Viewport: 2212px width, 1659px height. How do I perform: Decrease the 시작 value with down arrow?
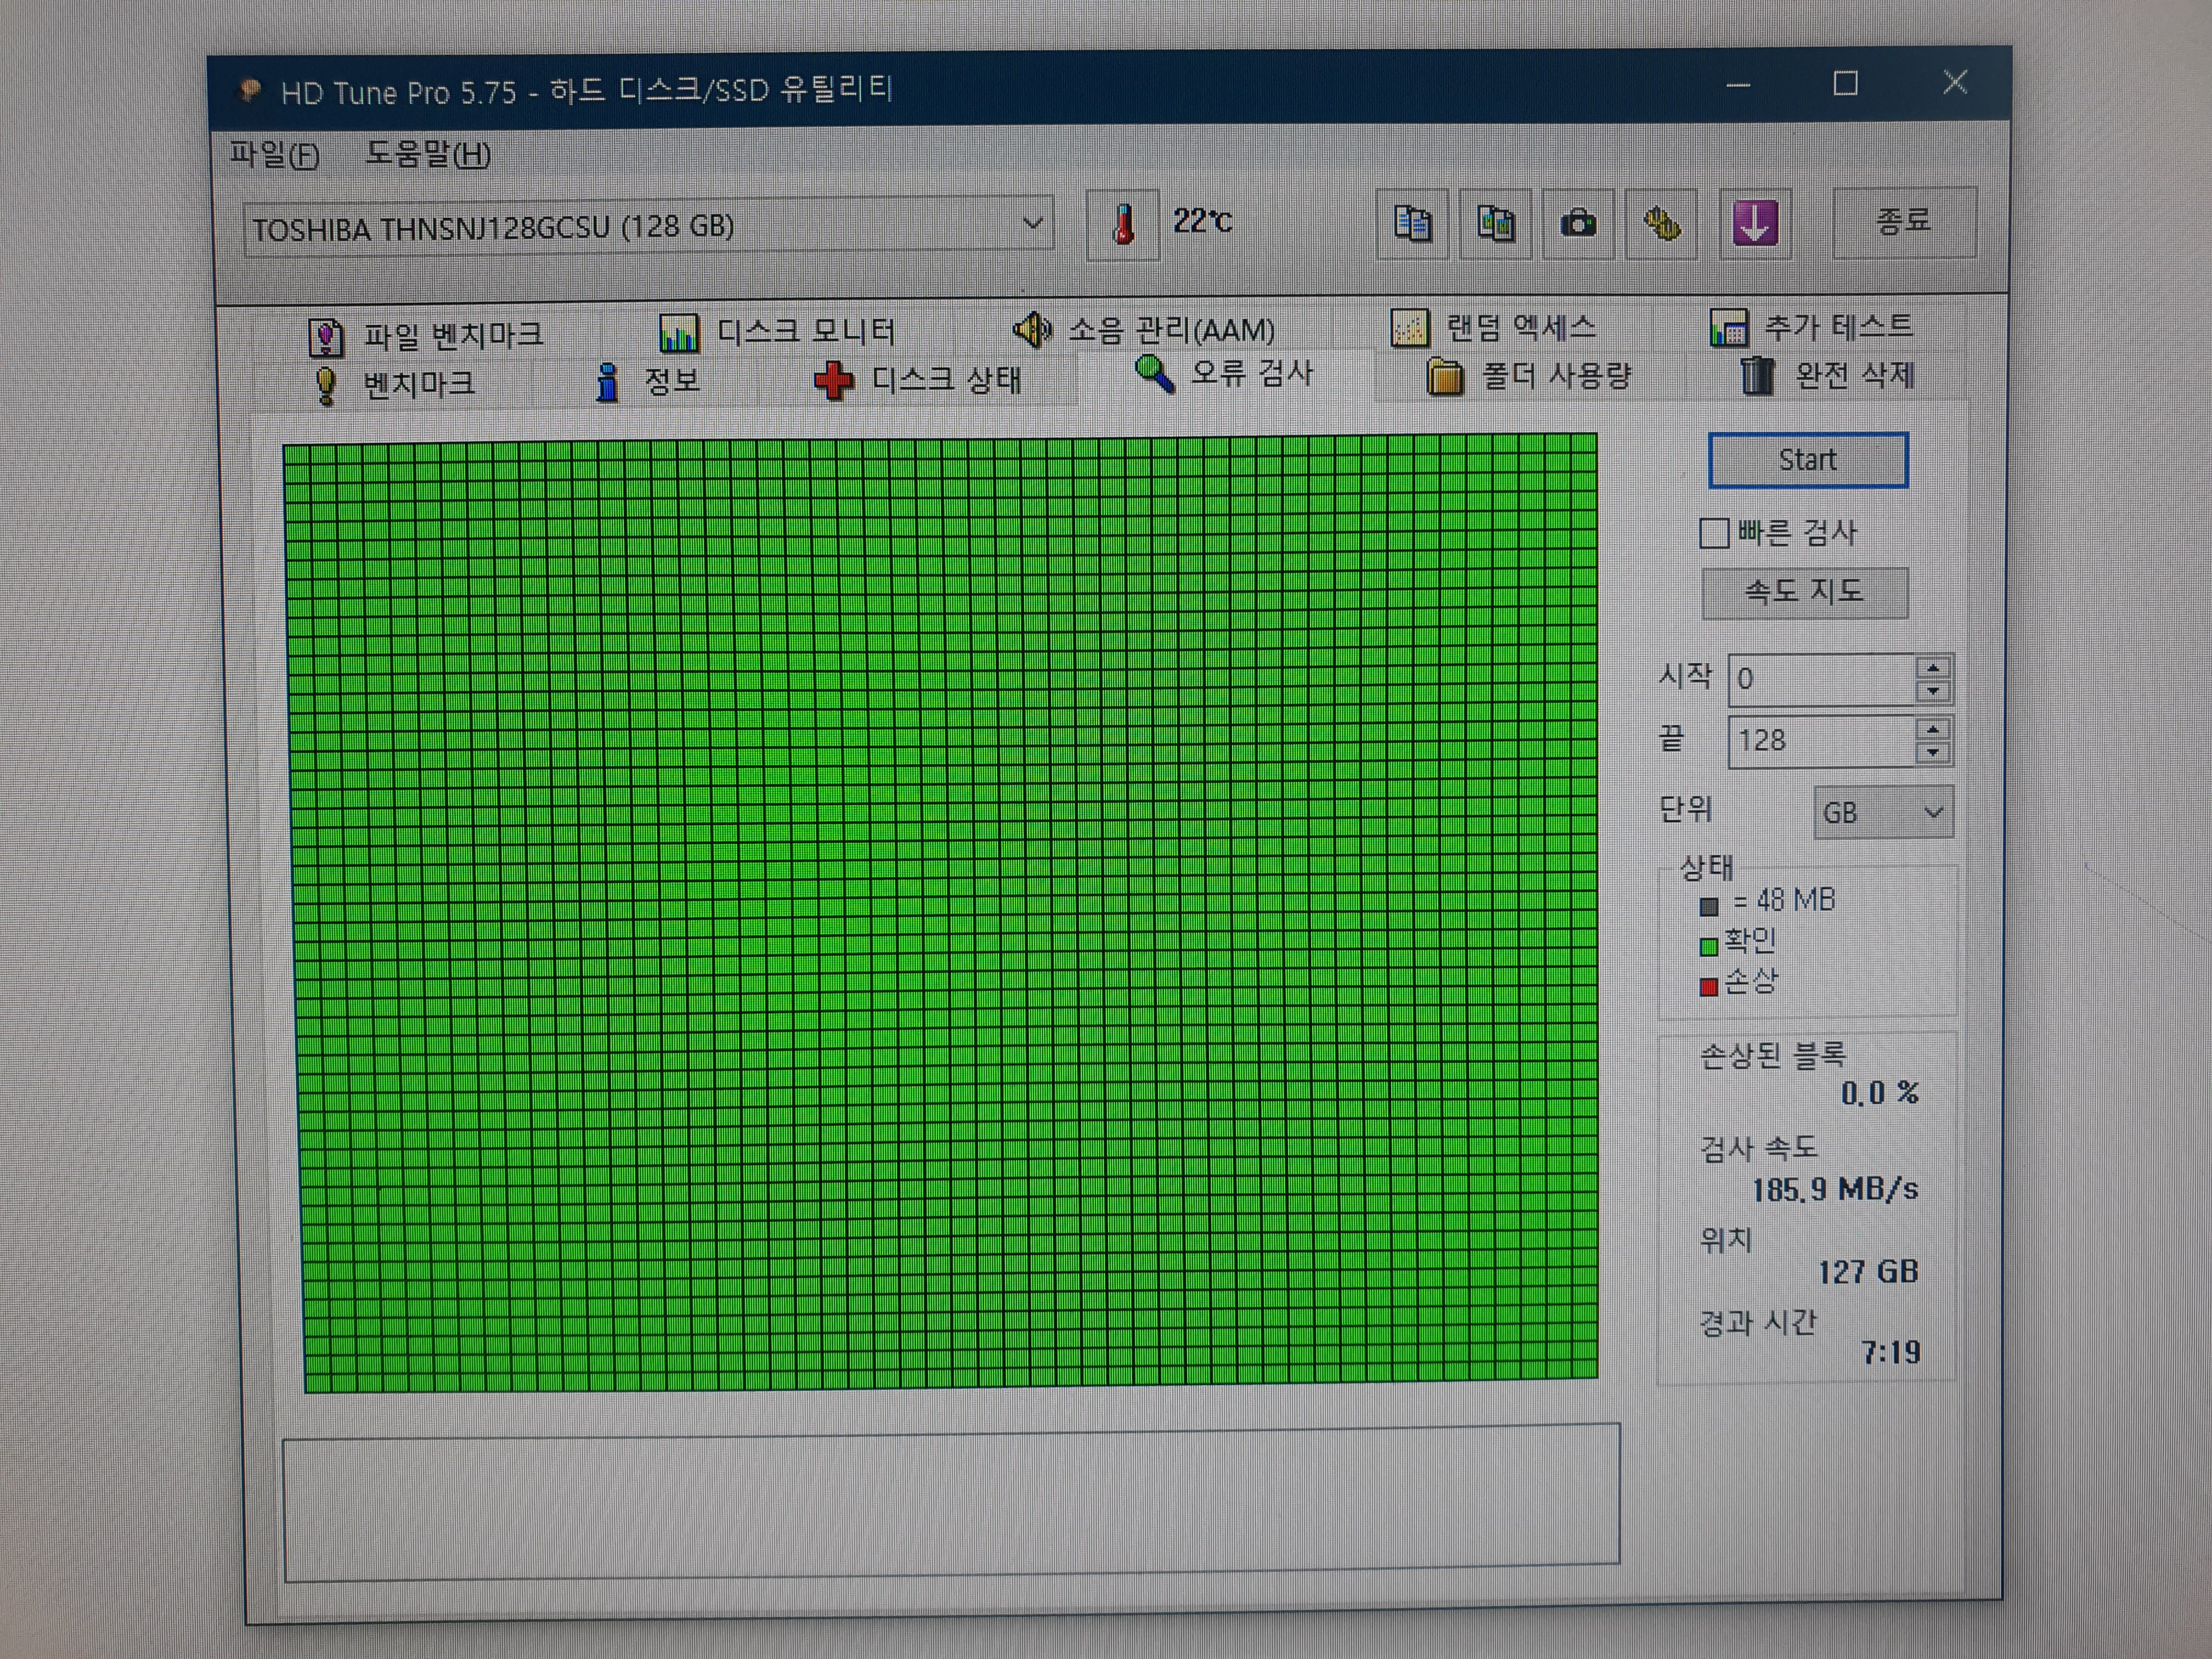[x=1934, y=692]
